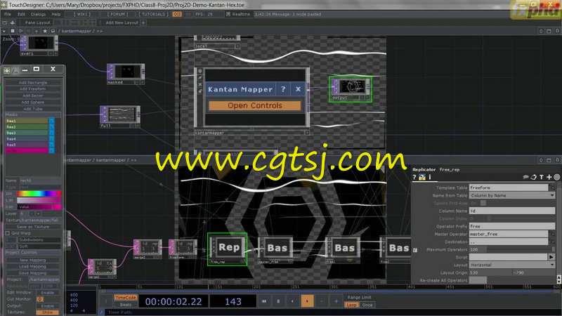562x316 pixels.
Task: Open operator help question mark in parameters
Action: point(414,177)
